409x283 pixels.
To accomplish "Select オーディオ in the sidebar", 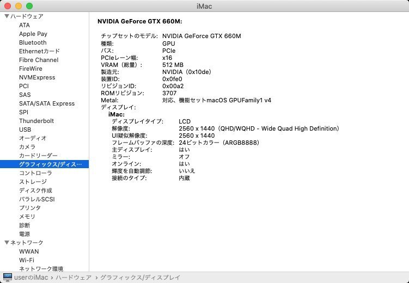I will [33, 138].
